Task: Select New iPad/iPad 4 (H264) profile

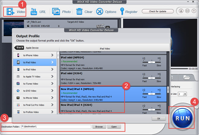Action: (x=113, y=108)
